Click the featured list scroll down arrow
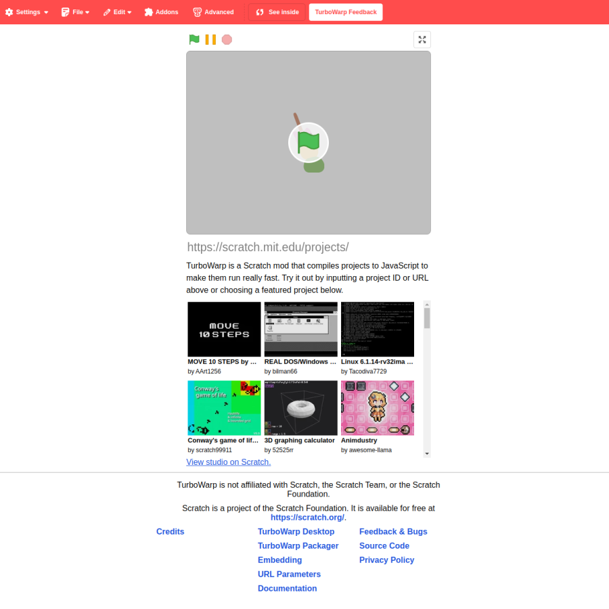This screenshot has height=609, width=609. click(x=427, y=453)
